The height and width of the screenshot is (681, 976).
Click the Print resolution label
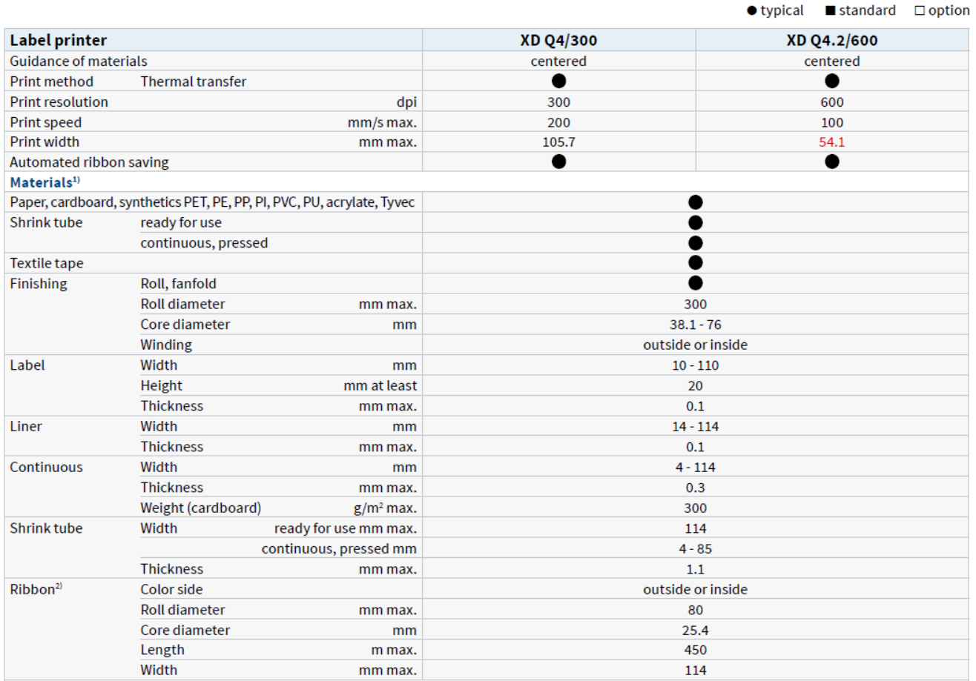pos(59,102)
